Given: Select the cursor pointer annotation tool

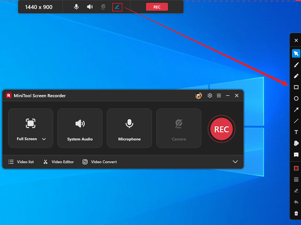Looking at the screenshot, I should pos(296,53).
